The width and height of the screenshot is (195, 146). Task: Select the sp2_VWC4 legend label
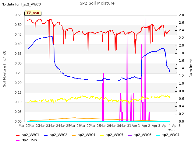click(x=87, y=135)
